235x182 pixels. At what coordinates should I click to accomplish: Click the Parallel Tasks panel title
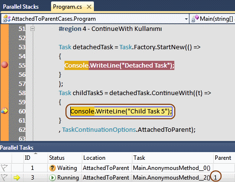click(x=17, y=148)
